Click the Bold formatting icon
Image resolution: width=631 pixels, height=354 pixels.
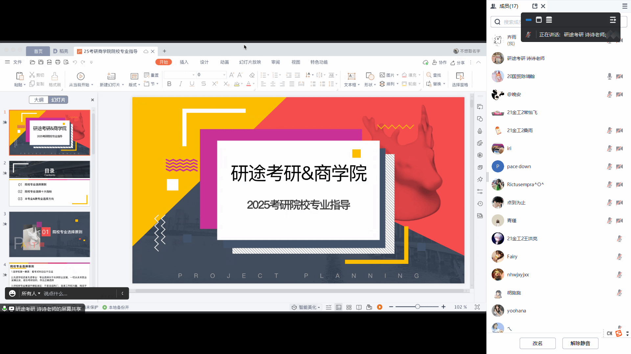pos(169,84)
